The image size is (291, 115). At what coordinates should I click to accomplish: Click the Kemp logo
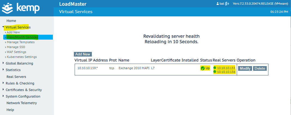(20, 8)
